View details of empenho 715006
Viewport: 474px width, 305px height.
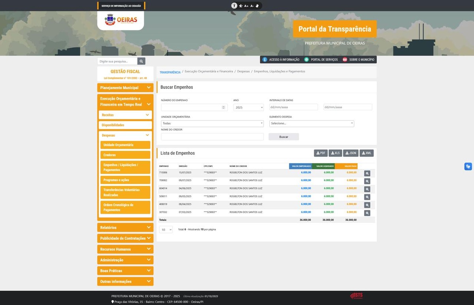(x=367, y=173)
